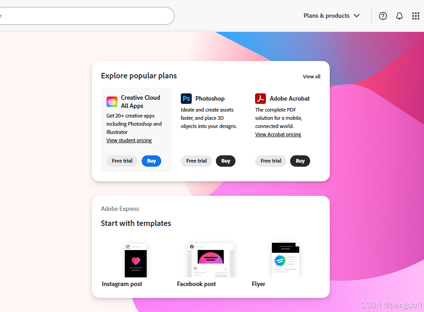The height and width of the screenshot is (312, 424).
Task: Open the Facebook post template thumbnail
Action: [x=211, y=261]
